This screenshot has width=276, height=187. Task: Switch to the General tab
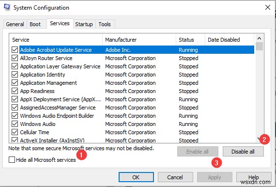click(15, 24)
